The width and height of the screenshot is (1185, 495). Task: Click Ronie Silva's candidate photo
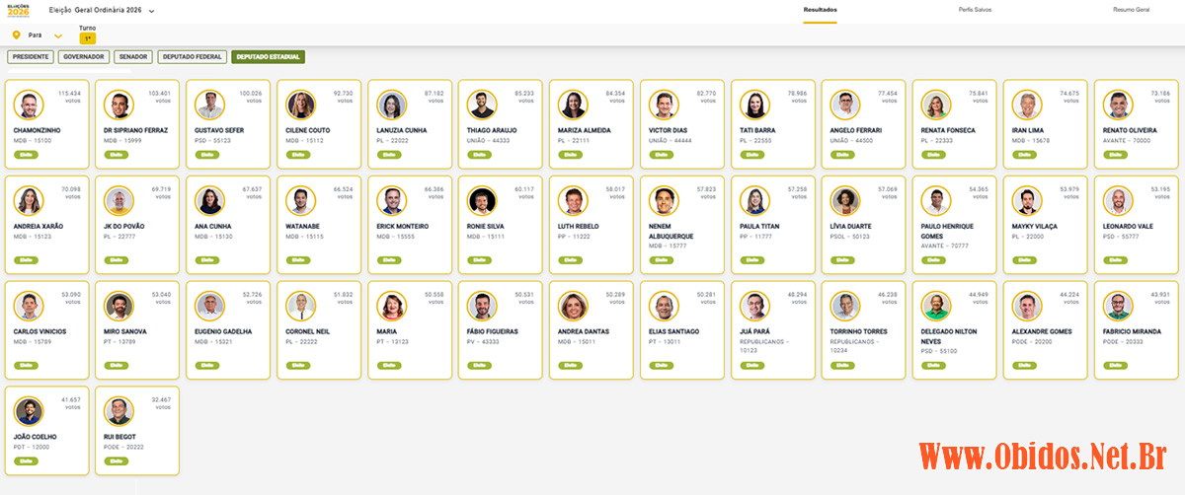(x=482, y=200)
